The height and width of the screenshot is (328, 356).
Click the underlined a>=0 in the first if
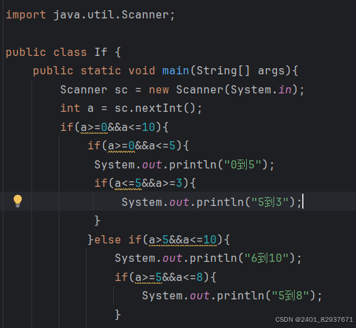94,127
